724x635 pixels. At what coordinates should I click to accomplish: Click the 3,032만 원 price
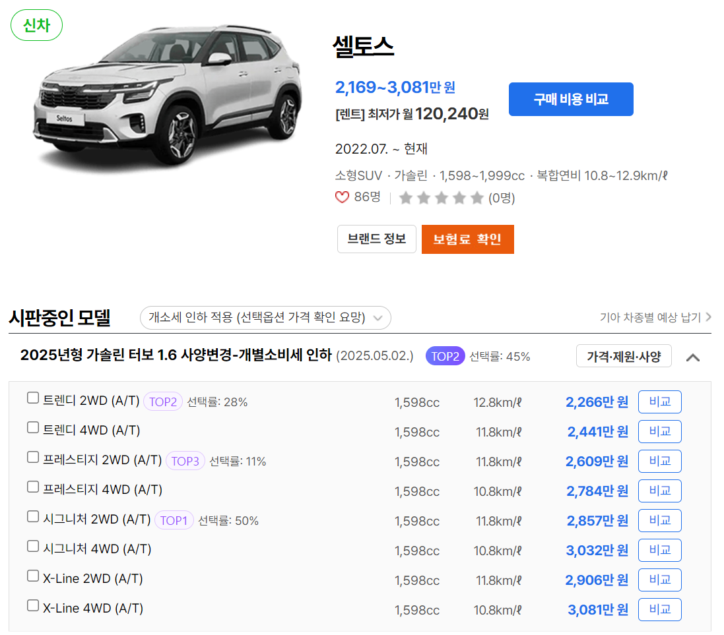597,551
